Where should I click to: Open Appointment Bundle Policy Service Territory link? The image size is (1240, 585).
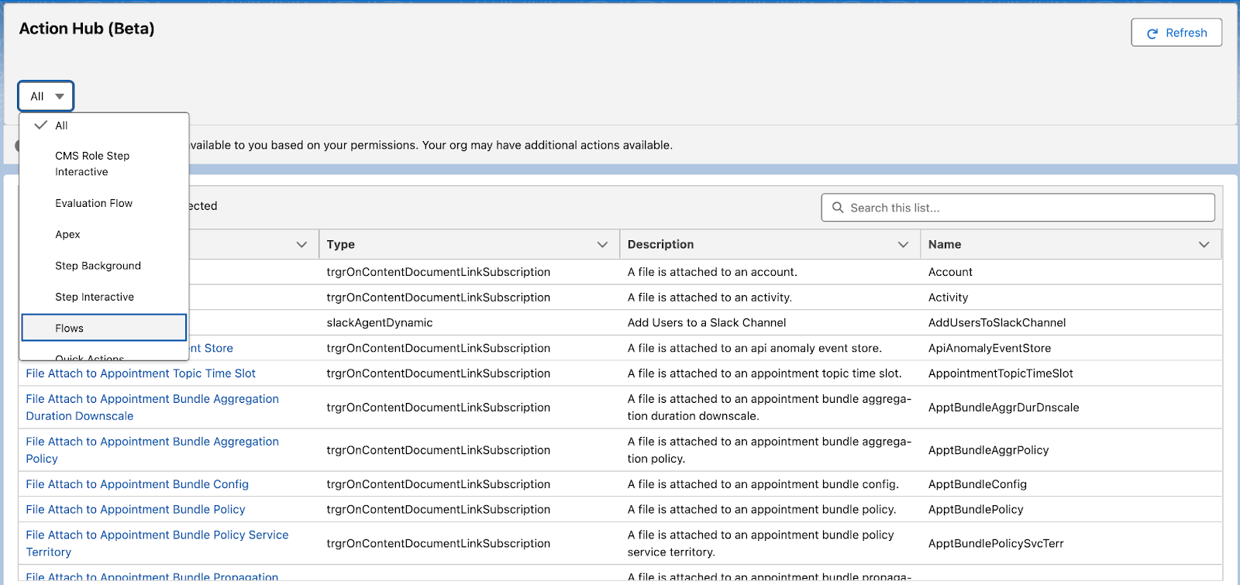(157, 543)
